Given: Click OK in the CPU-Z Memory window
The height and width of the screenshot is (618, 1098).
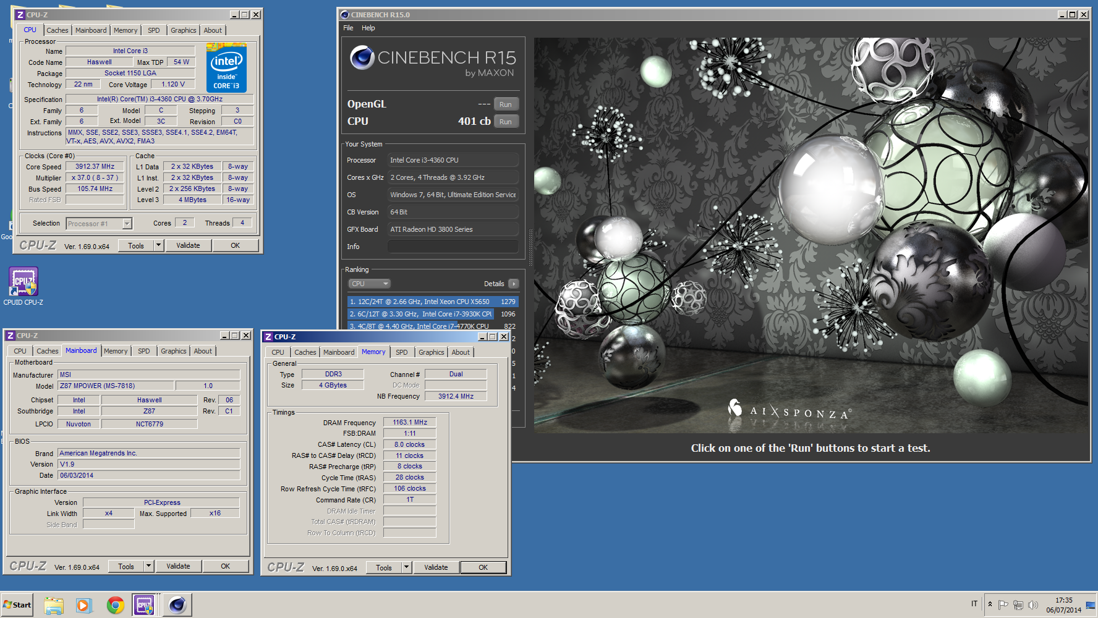Looking at the screenshot, I should click(483, 567).
